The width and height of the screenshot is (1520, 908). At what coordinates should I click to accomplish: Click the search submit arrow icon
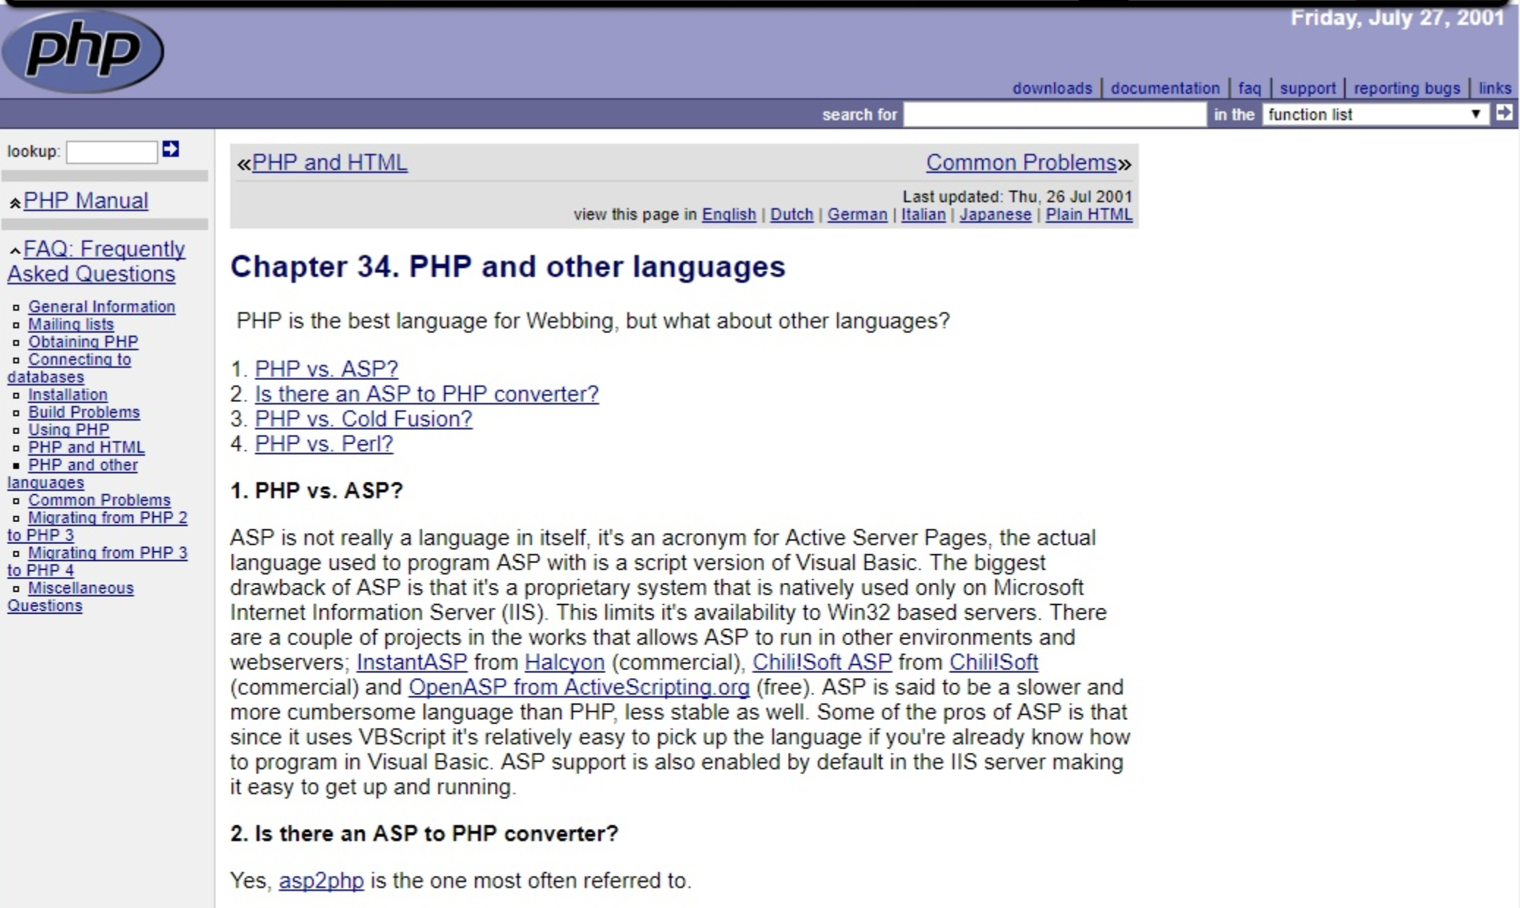point(1504,113)
